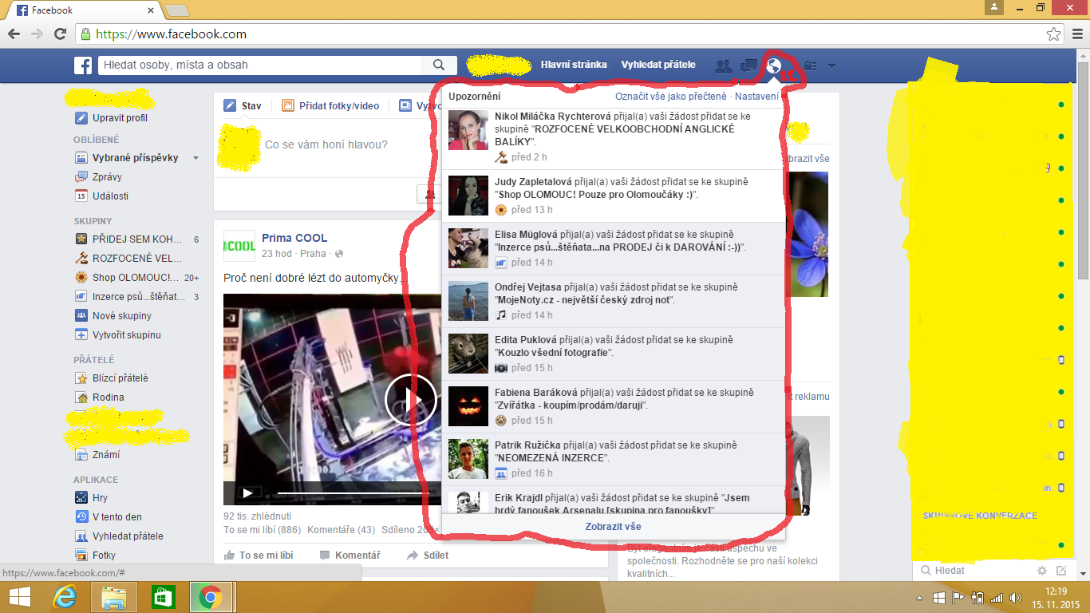
Task: Click browser reload button
Action: point(60,34)
